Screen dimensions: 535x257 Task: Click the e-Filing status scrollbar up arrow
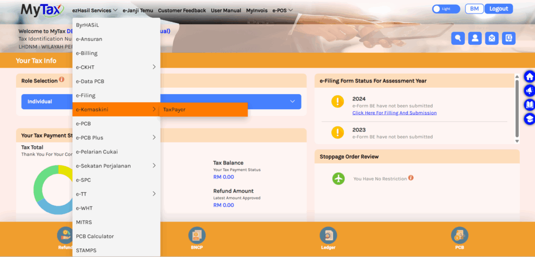(x=517, y=77)
